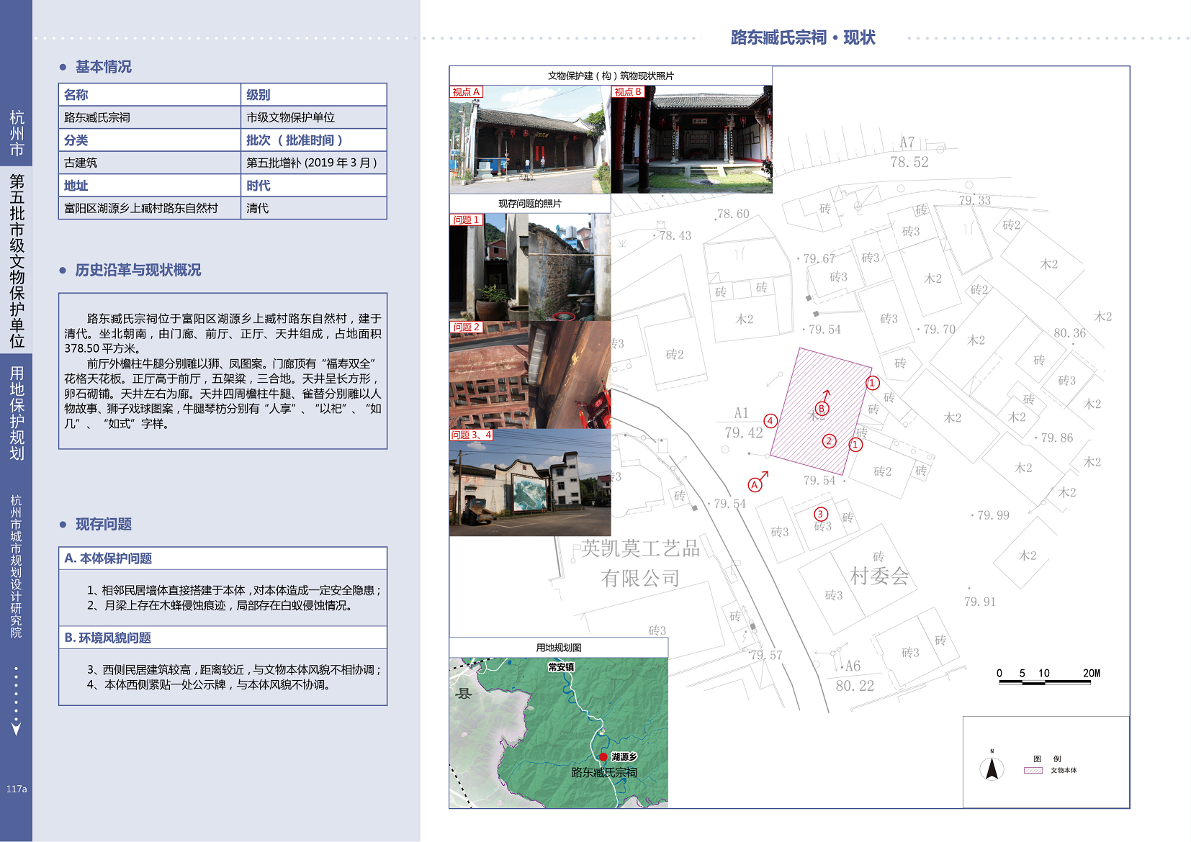Click the circled A viewpoint marker on map
1191x842 pixels.
coord(755,485)
